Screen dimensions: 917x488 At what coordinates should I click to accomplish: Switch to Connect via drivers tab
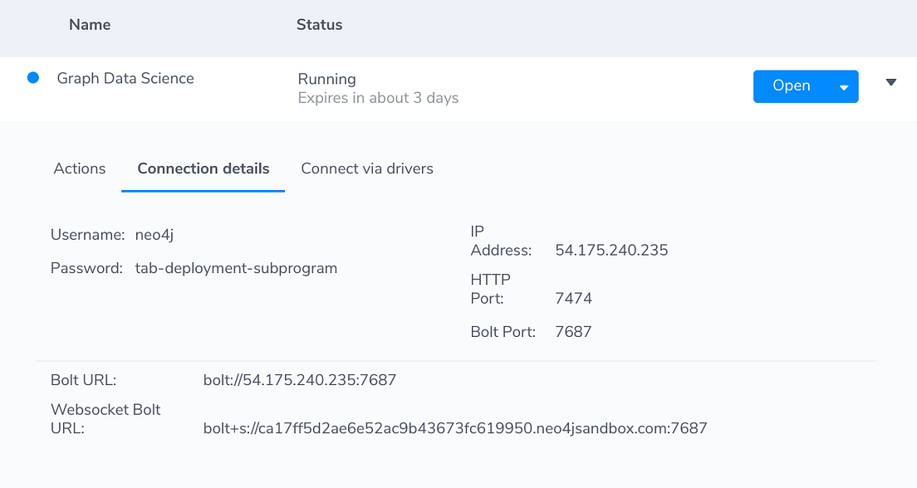(x=367, y=169)
